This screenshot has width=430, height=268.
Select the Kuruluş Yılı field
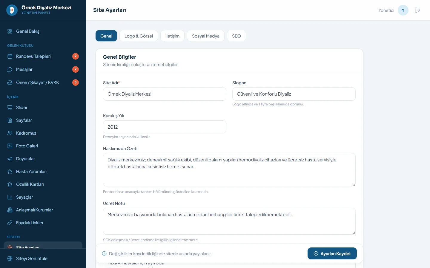(x=165, y=127)
